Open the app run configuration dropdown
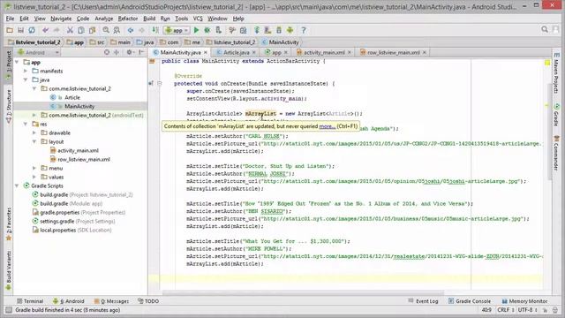This screenshot has width=565, height=318. pos(177,30)
